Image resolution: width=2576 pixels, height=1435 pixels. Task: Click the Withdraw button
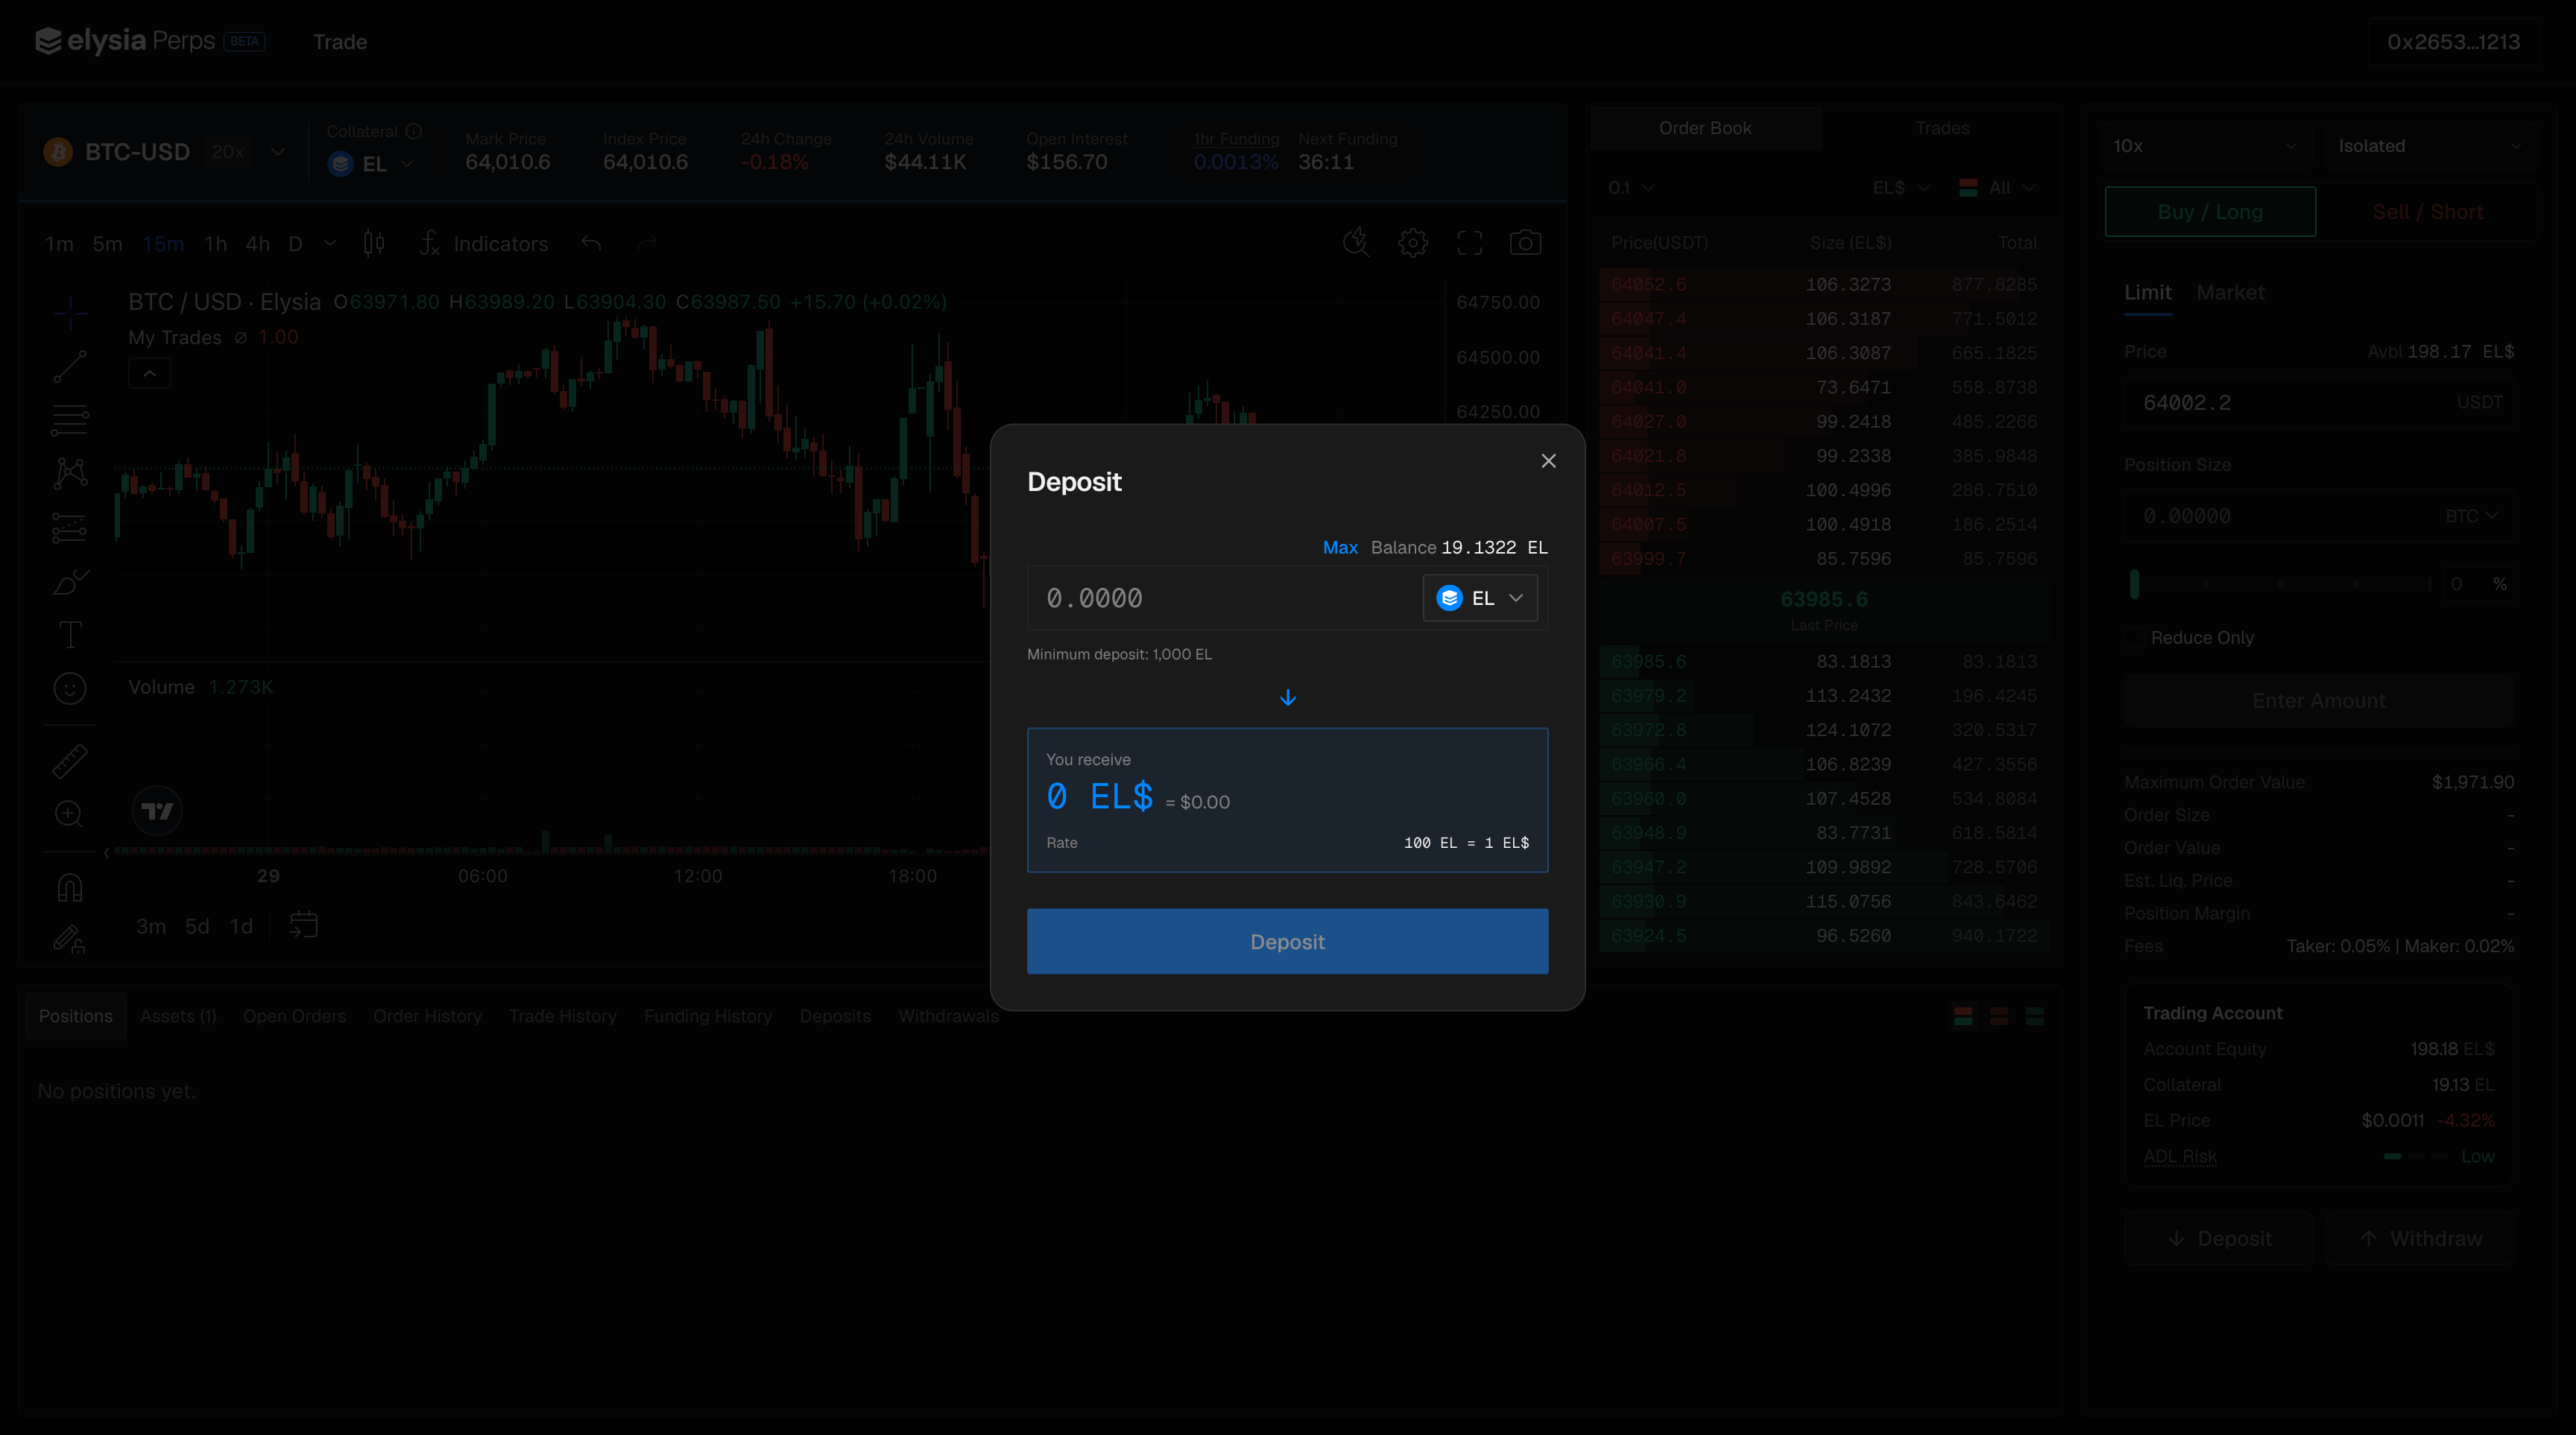[2419, 1238]
